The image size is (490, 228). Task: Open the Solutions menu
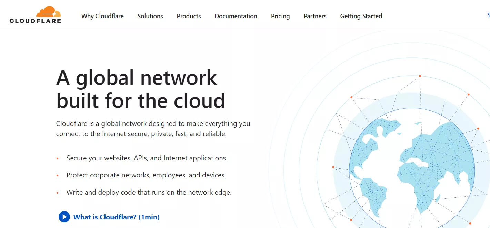pyautogui.click(x=150, y=16)
